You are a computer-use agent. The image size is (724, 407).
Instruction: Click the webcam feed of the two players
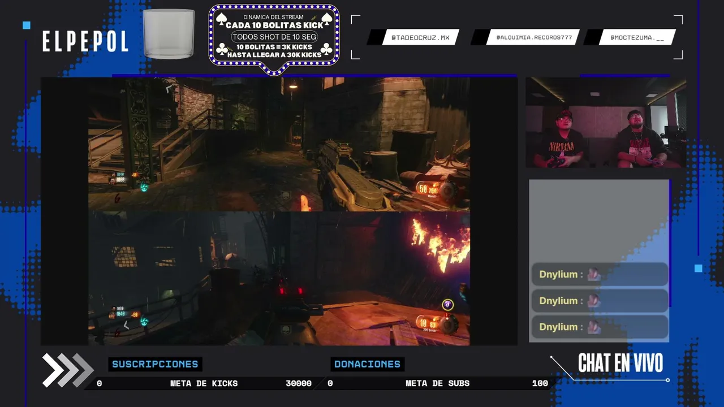[606, 123]
